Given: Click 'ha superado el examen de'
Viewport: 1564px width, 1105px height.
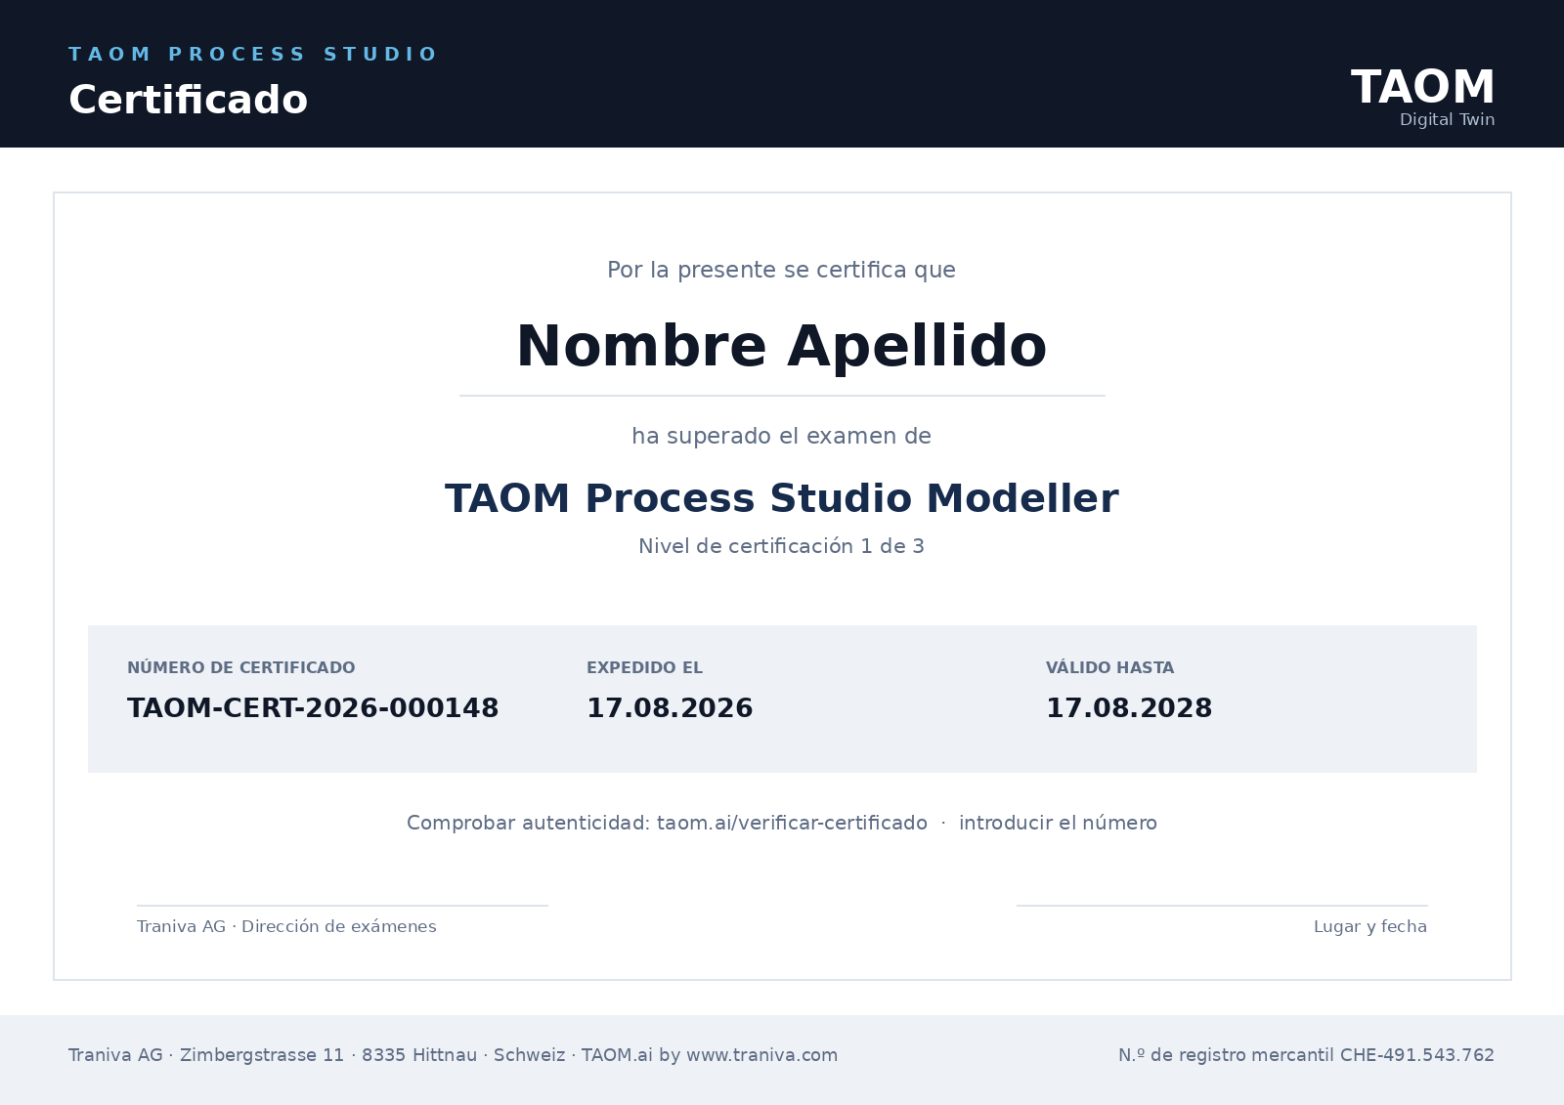Looking at the screenshot, I should click(x=782, y=436).
